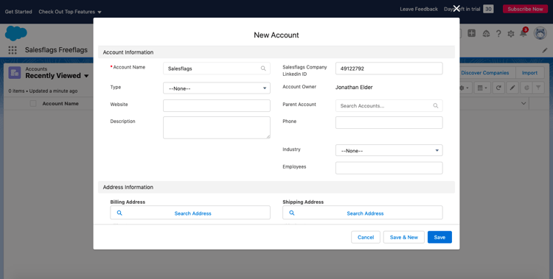Click the inline edit list pencil icon
Screen dimensions: 553x279
click(x=512, y=88)
